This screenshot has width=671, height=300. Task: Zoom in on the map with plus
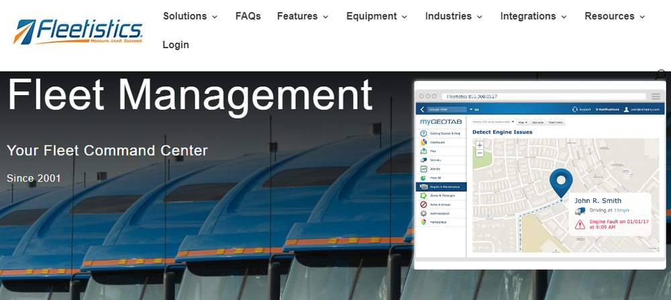click(x=480, y=145)
